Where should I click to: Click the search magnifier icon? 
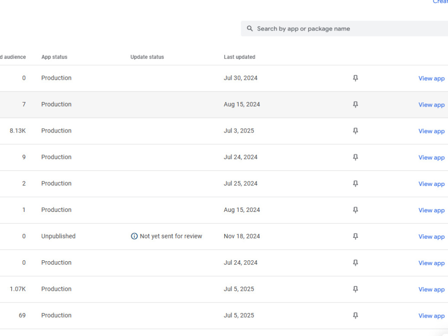[x=250, y=29]
